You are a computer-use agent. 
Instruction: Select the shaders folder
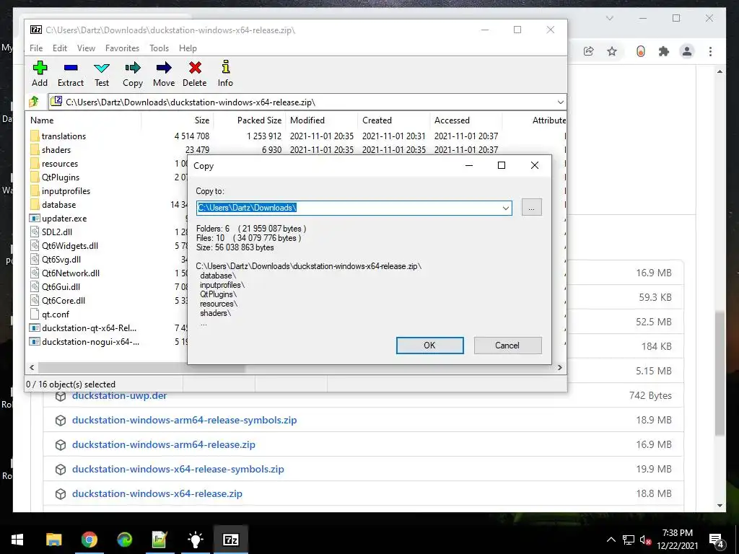[56, 150]
